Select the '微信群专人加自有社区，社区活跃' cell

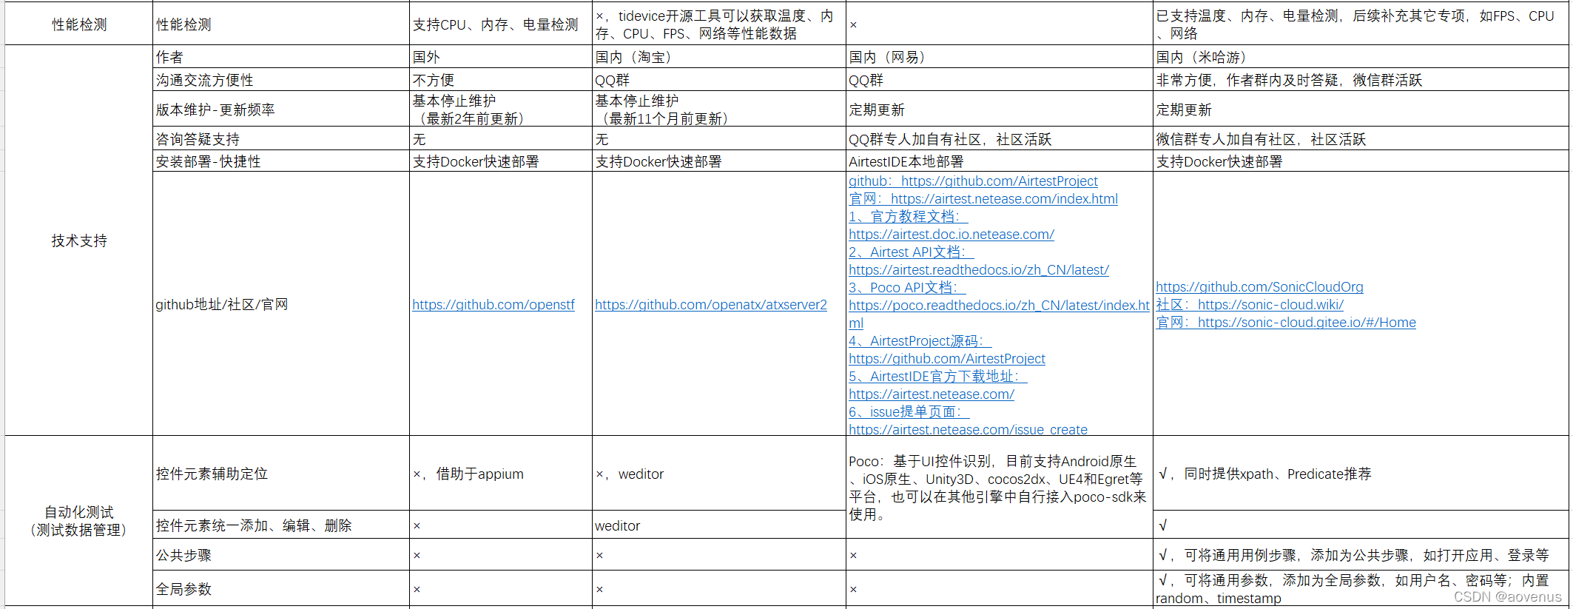pos(1361,139)
